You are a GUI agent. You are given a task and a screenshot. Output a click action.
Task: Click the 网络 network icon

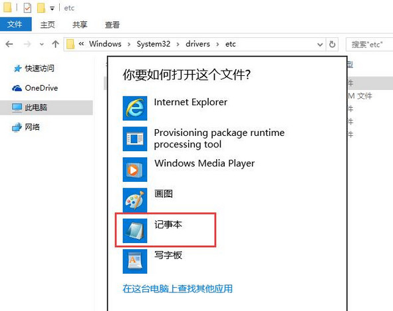[17, 127]
